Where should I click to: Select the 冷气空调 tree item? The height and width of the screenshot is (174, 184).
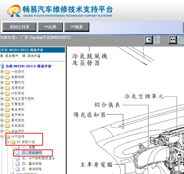click(x=18, y=136)
